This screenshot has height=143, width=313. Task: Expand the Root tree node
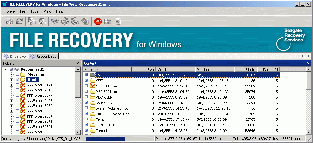tap(11, 80)
